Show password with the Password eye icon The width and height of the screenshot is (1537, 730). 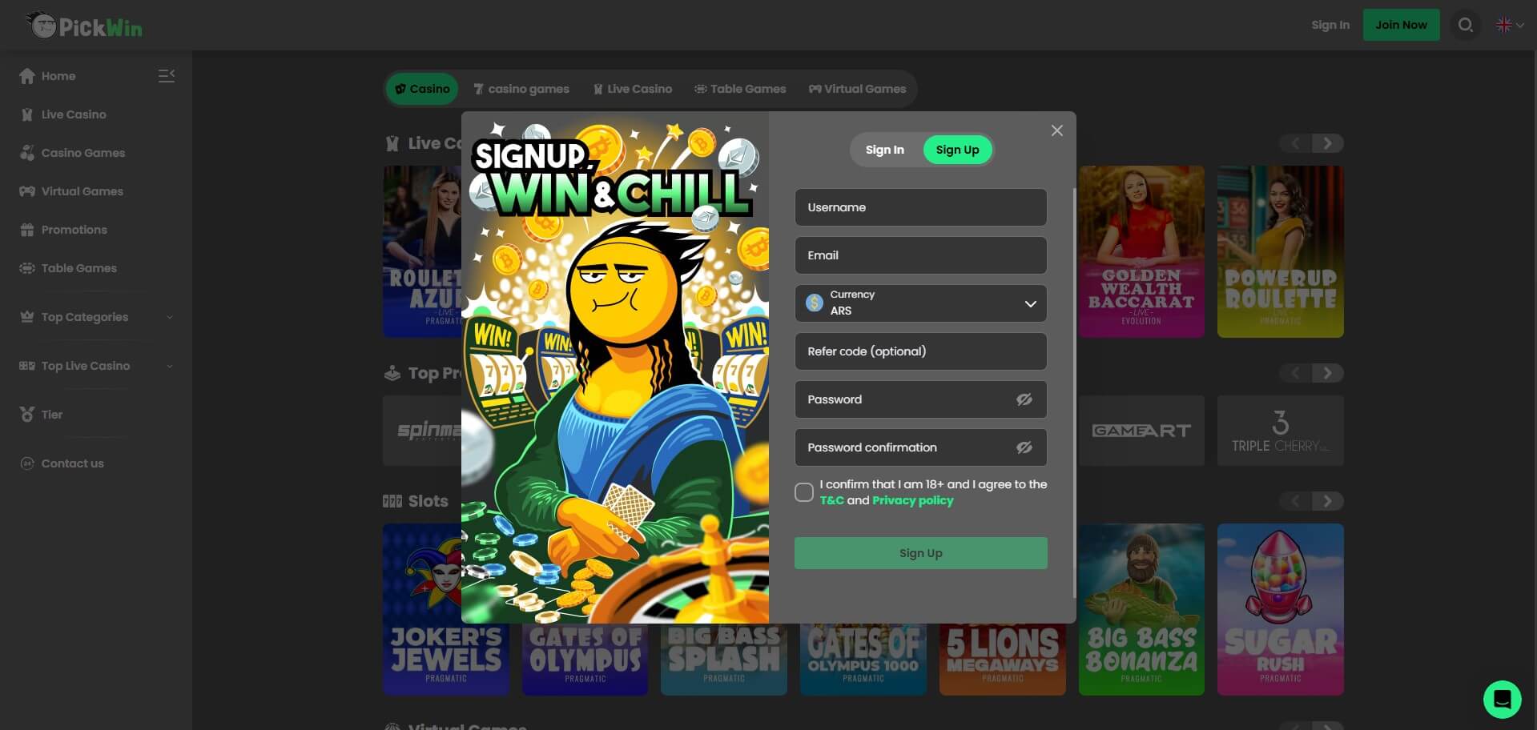[1024, 399]
